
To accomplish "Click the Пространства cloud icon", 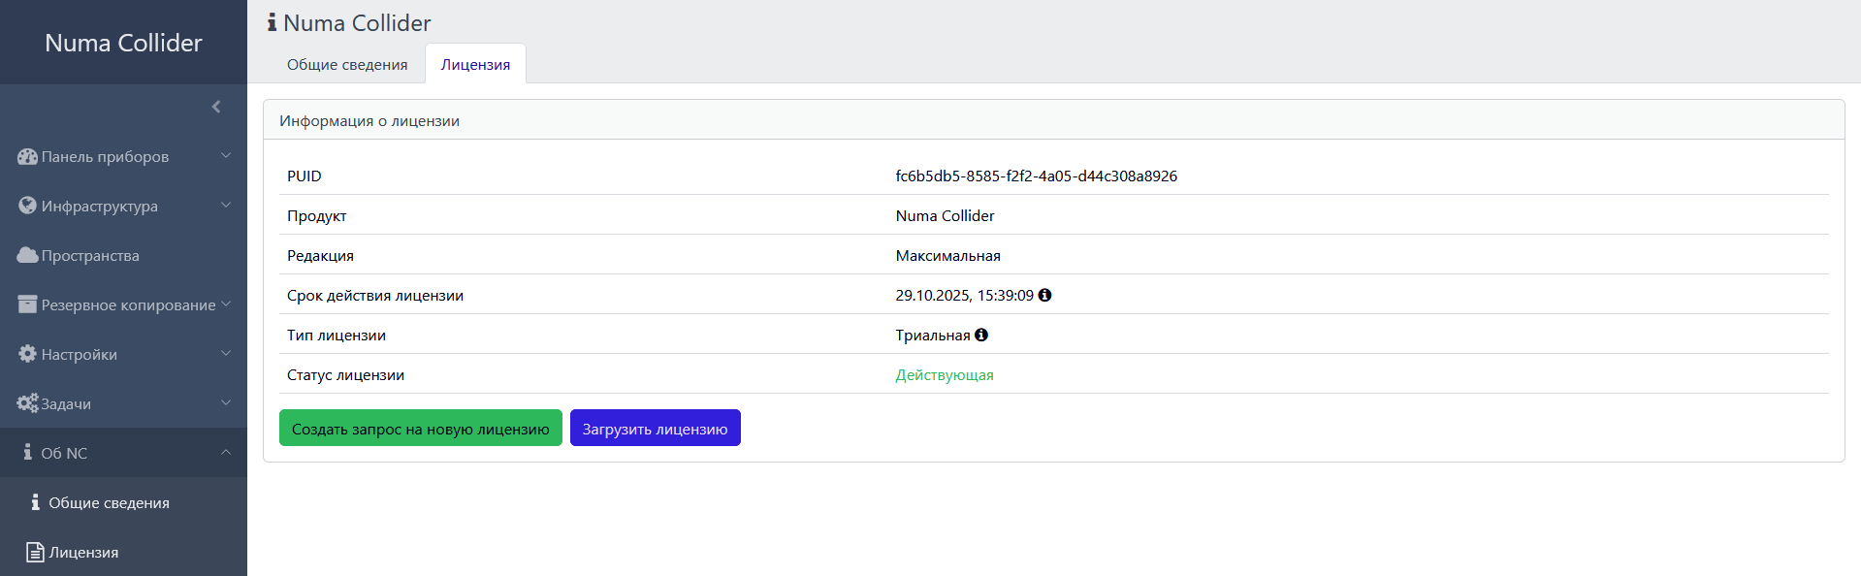I will click(27, 255).
